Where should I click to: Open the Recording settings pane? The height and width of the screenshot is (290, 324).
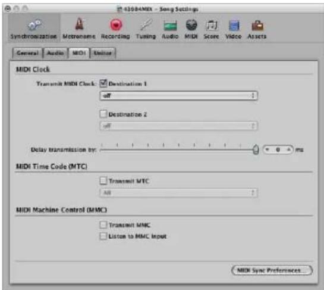(115, 29)
